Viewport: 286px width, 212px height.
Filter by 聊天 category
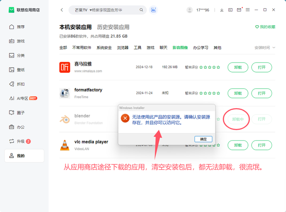(x=163, y=48)
